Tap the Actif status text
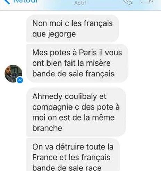This screenshot has height=171, width=161. click(80, 3)
